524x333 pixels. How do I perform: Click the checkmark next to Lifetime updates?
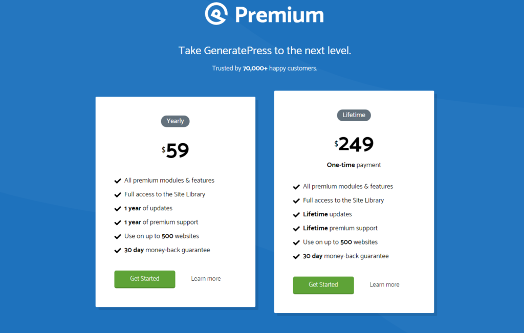pyautogui.click(x=296, y=214)
